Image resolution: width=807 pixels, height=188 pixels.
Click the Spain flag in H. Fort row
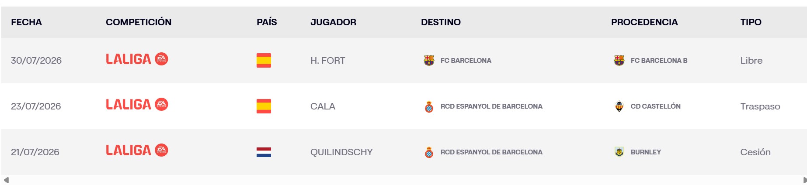click(x=264, y=60)
